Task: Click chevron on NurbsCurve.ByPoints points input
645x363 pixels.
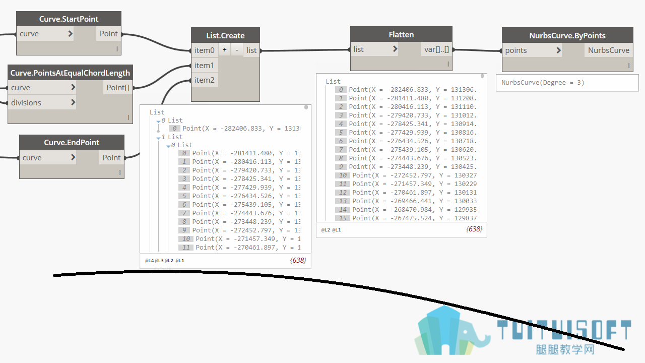Action: tap(558, 50)
